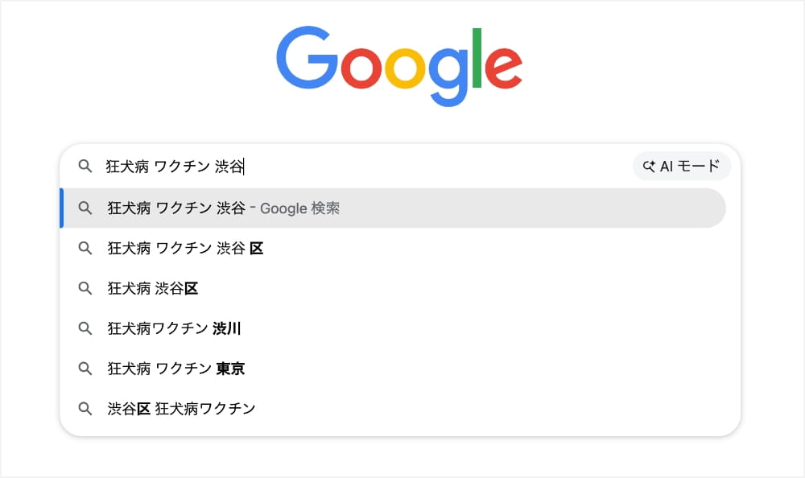
Task: Click the search icon next to 狂犬病 渋谷区
Action: (x=85, y=288)
